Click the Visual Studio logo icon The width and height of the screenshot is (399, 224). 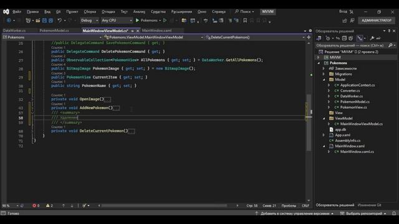click(6, 12)
